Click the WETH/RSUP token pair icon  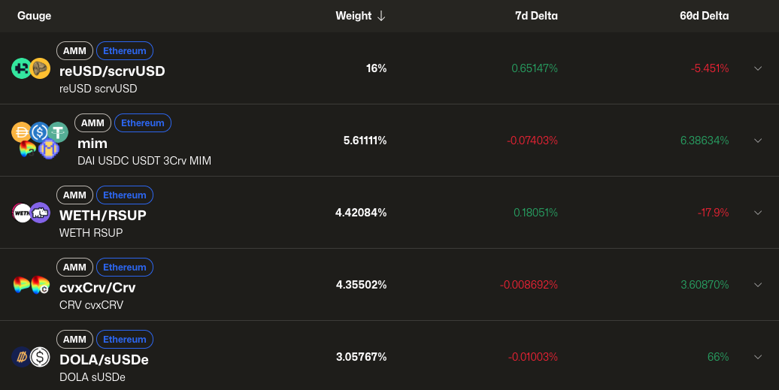tap(31, 213)
